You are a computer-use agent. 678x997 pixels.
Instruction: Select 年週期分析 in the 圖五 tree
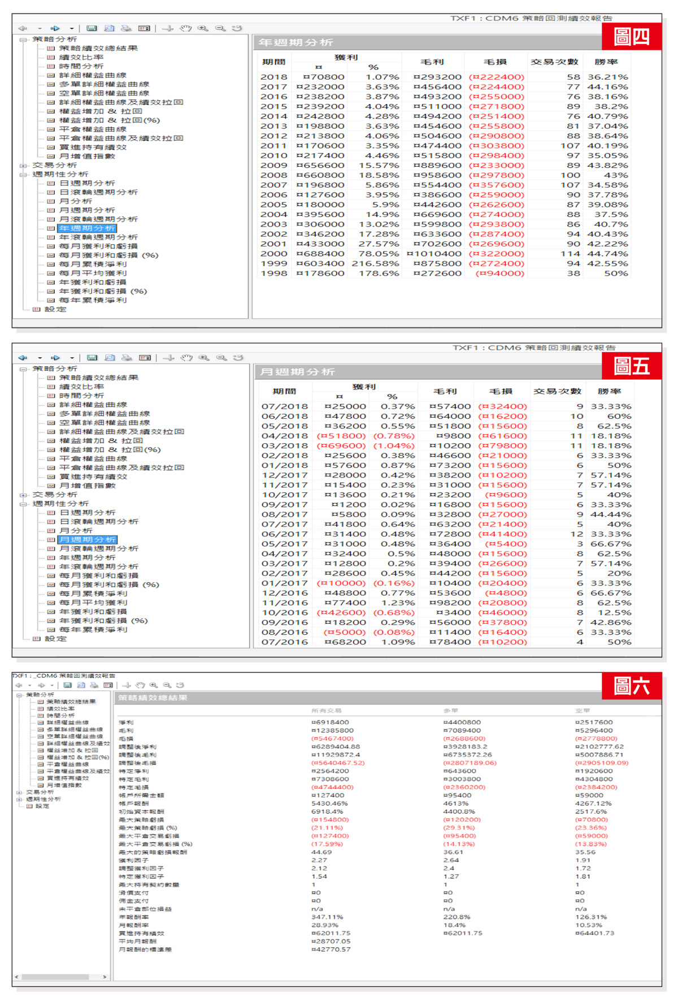(87, 558)
